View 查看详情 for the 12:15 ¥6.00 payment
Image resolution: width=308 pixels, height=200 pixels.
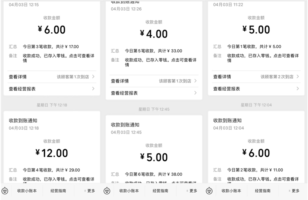18,77
